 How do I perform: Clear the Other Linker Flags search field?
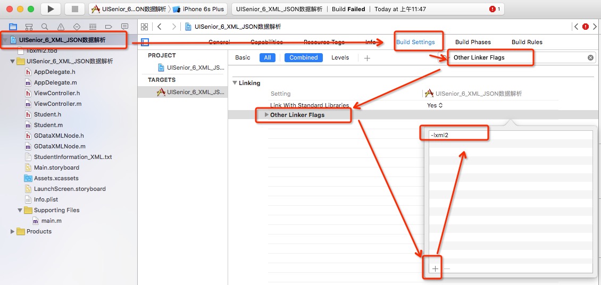tap(591, 57)
